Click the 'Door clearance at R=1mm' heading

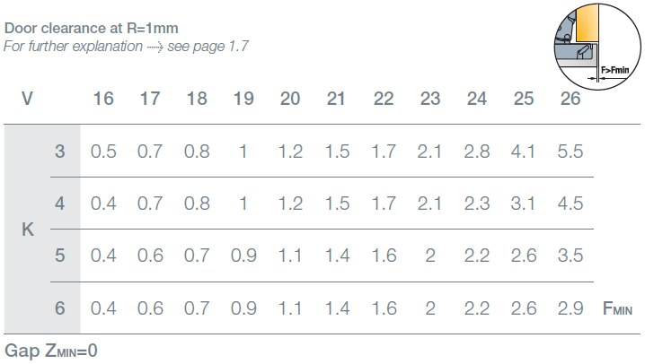coord(91,28)
